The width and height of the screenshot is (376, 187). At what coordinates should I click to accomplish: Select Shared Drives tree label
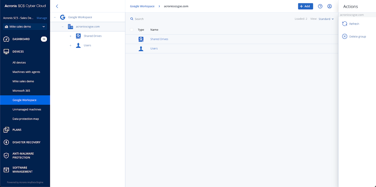coord(93,36)
